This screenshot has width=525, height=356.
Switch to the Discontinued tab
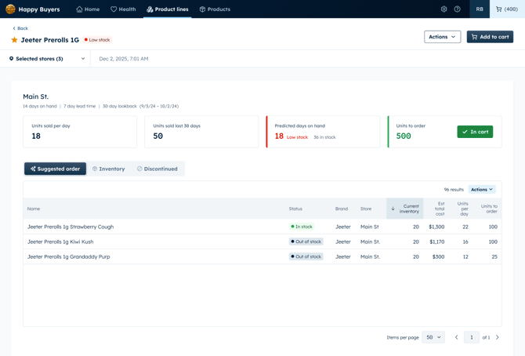(157, 169)
